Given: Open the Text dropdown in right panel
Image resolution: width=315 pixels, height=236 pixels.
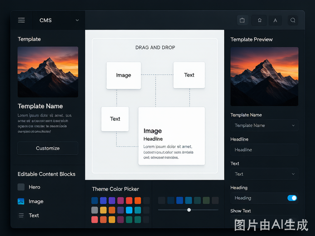Looking at the screenshot, I should point(264,174).
